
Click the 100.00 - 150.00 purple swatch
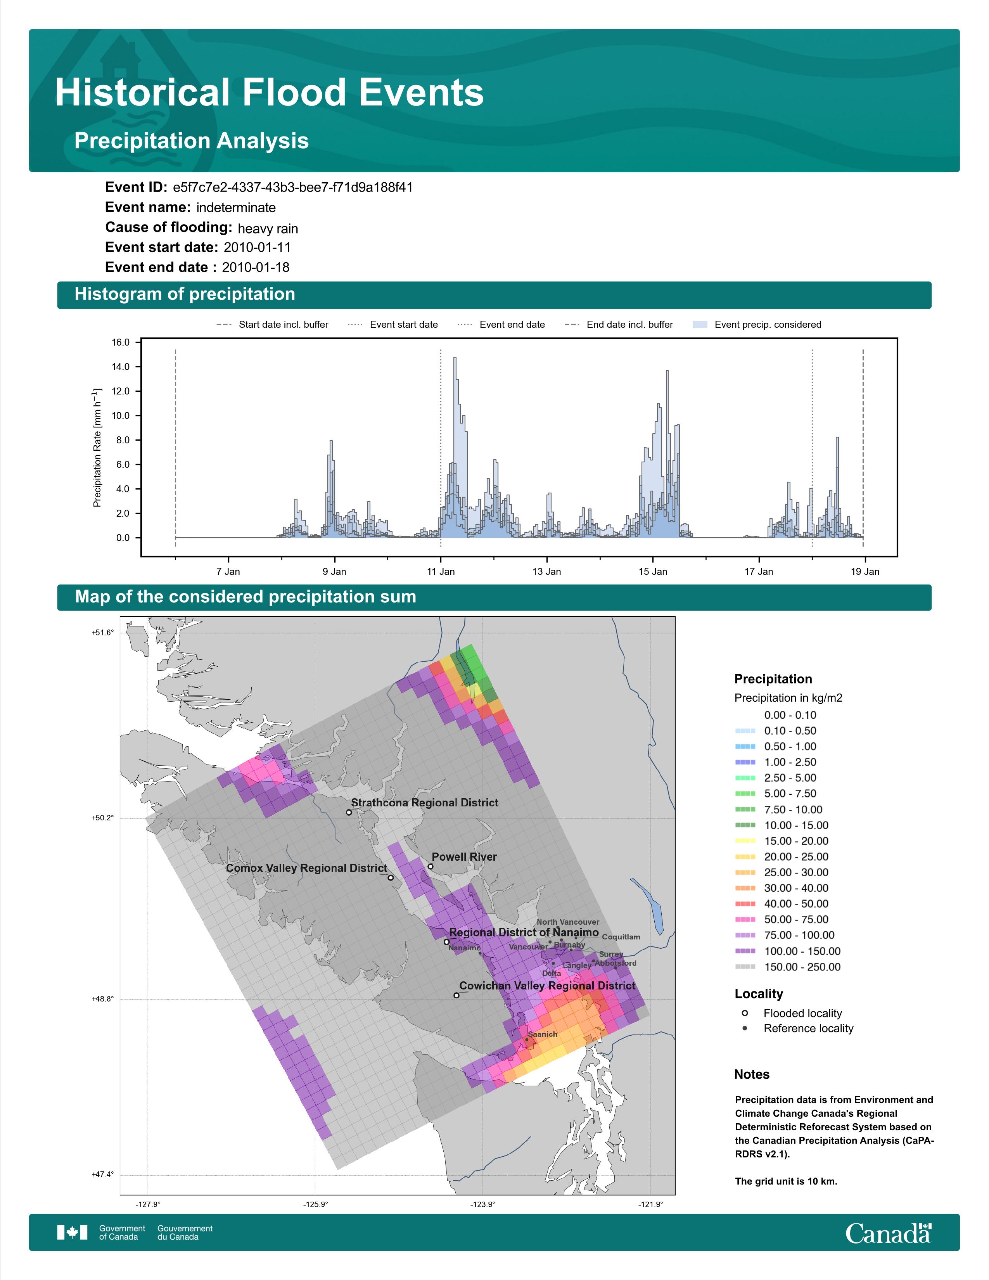click(745, 951)
